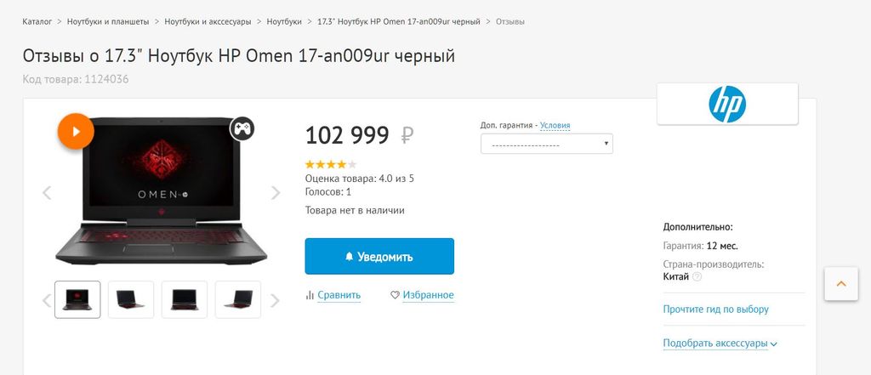Open Ноутбуки и планшеты breadcrumb
This screenshot has width=871, height=375.
[x=108, y=20]
